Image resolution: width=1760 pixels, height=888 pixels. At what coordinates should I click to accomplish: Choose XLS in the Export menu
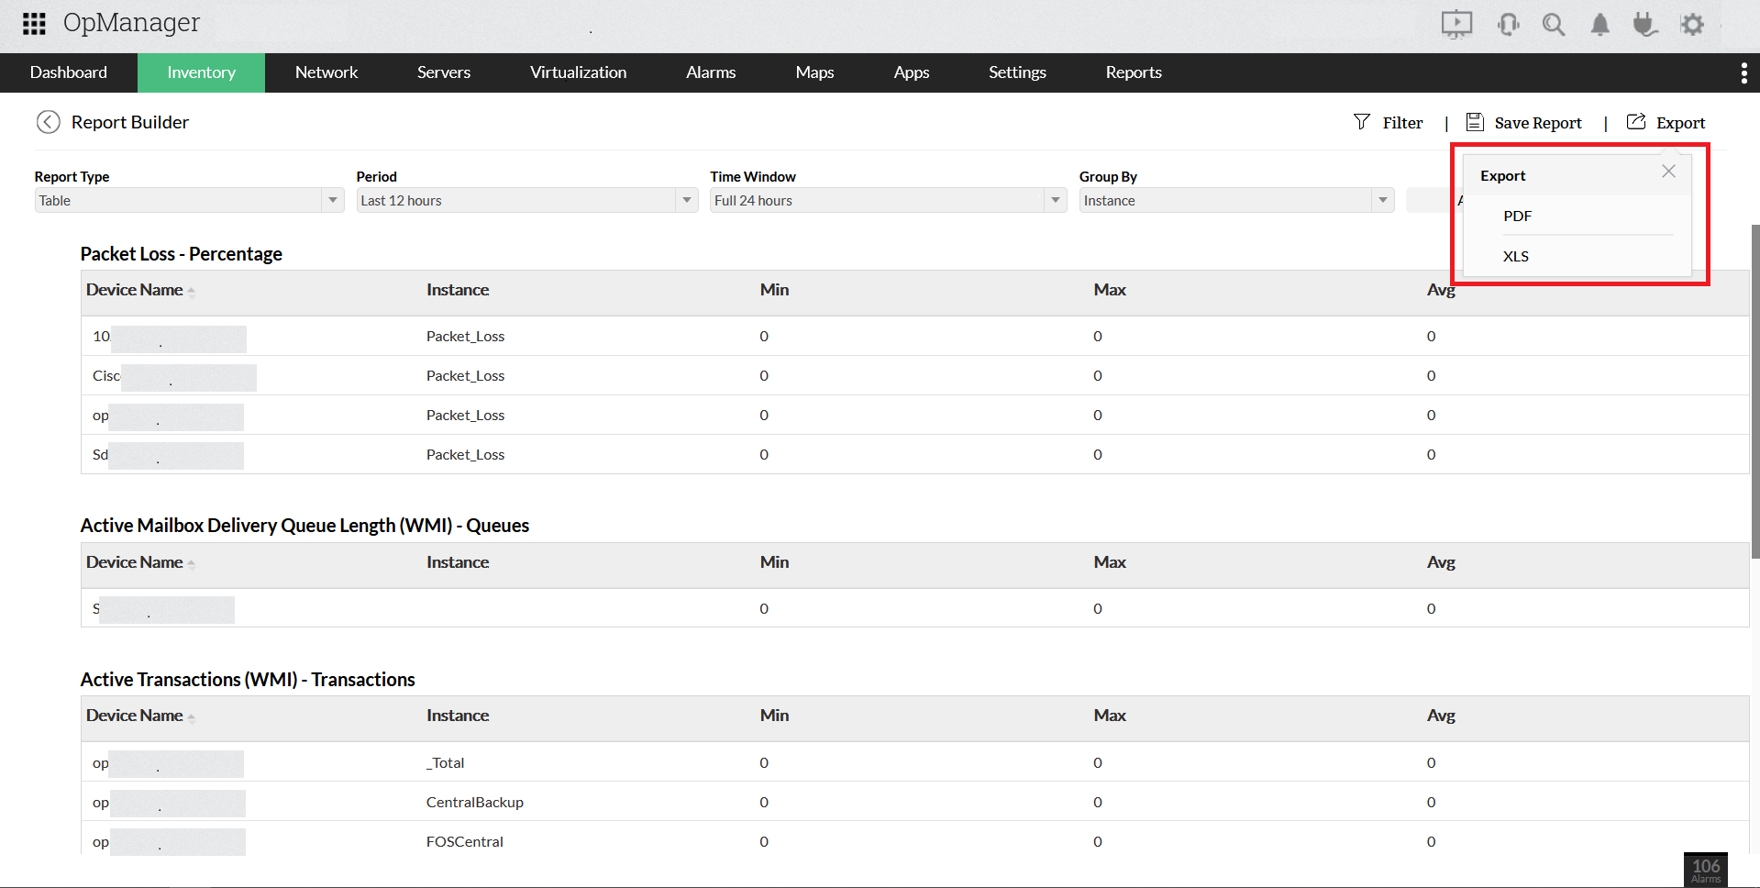coord(1515,257)
